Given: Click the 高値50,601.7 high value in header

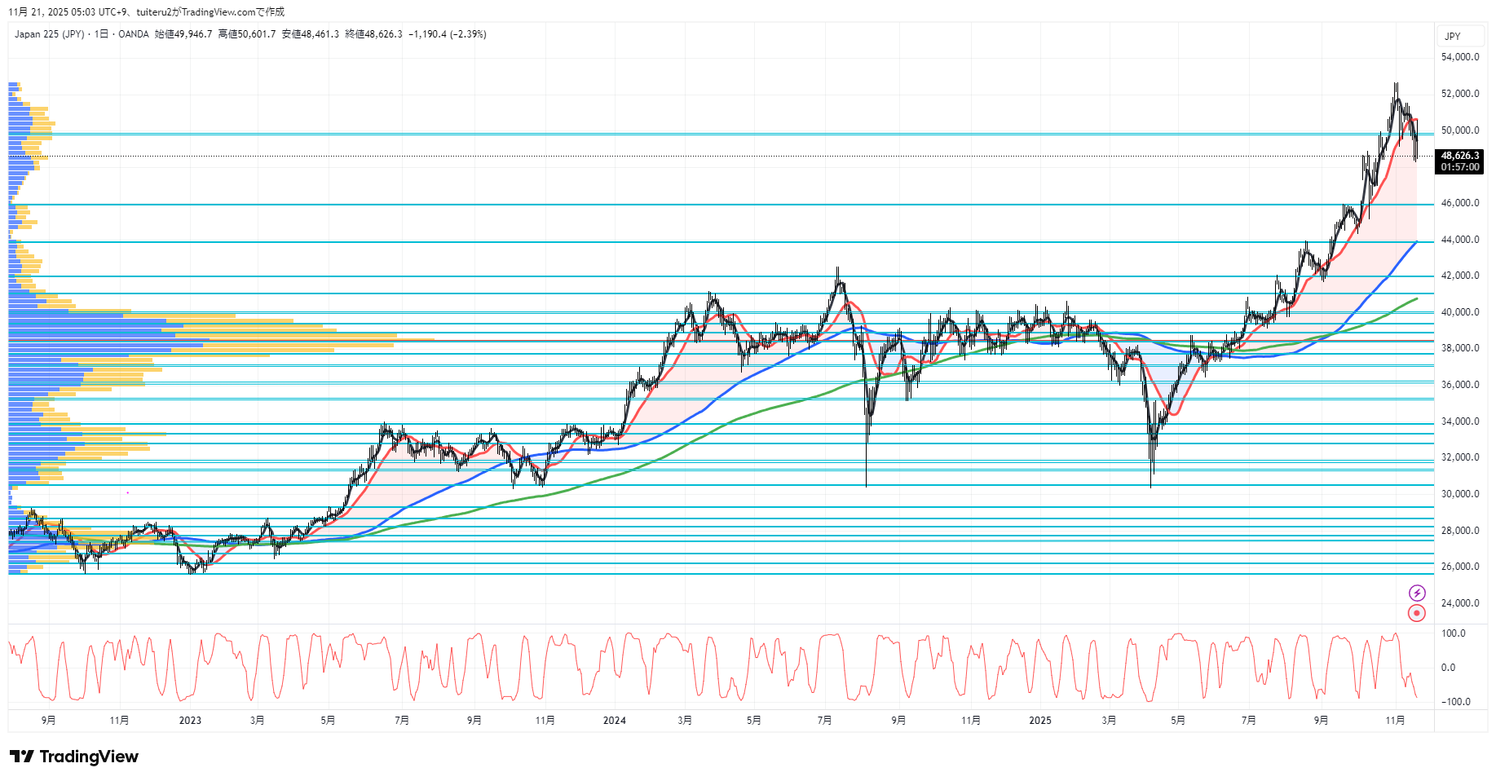Looking at the screenshot, I should coord(247,34).
